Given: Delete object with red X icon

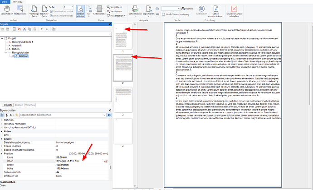Looking at the screenshot, I should point(20,29).
